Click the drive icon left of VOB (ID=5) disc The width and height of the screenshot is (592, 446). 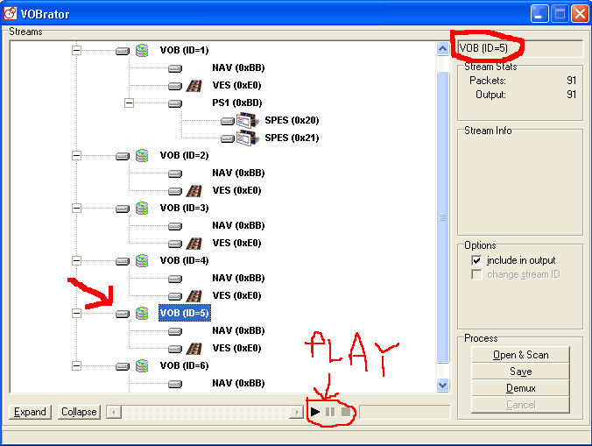123,314
